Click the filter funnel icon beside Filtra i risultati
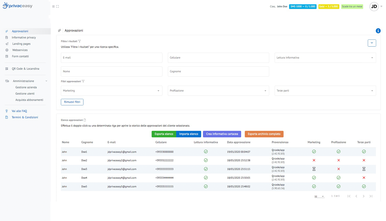The height and width of the screenshot is (221, 386). click(80, 41)
